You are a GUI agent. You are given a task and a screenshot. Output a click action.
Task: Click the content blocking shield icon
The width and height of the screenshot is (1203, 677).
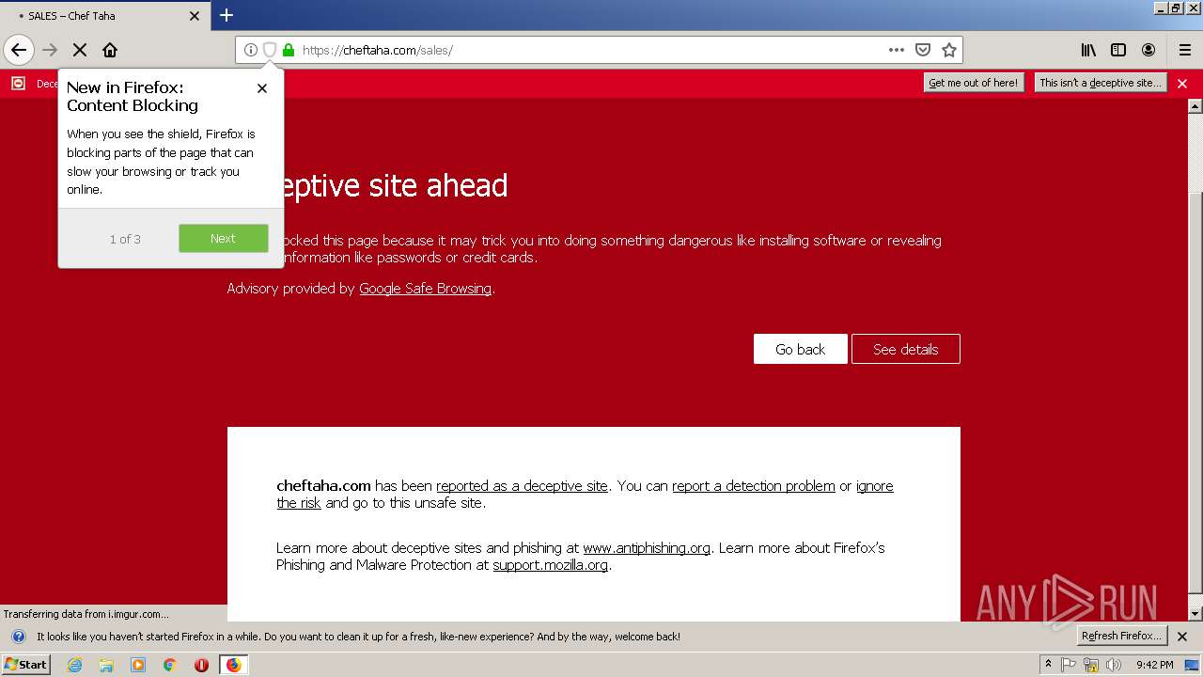pyautogui.click(x=270, y=50)
